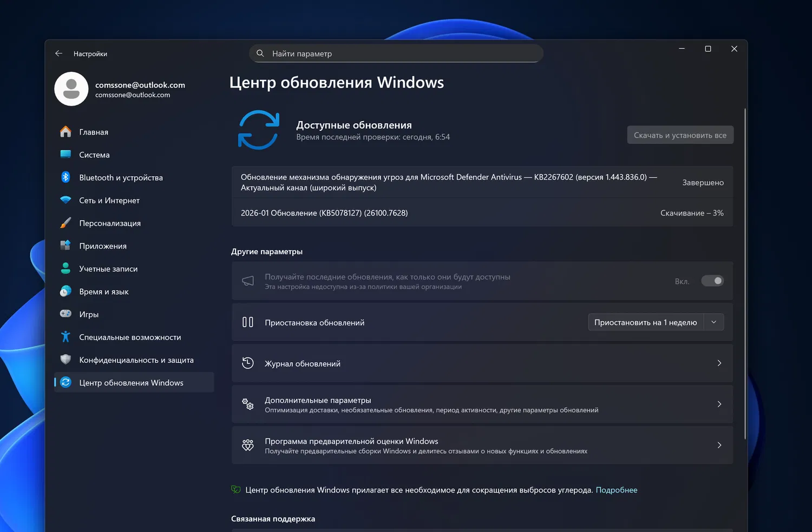The width and height of the screenshot is (812, 532).
Task: Go to Время и язык
Action: click(x=134, y=291)
